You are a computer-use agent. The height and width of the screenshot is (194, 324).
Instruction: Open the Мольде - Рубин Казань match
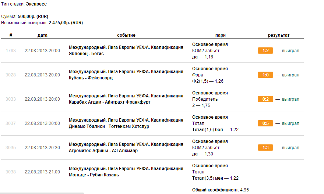[x=94, y=175]
